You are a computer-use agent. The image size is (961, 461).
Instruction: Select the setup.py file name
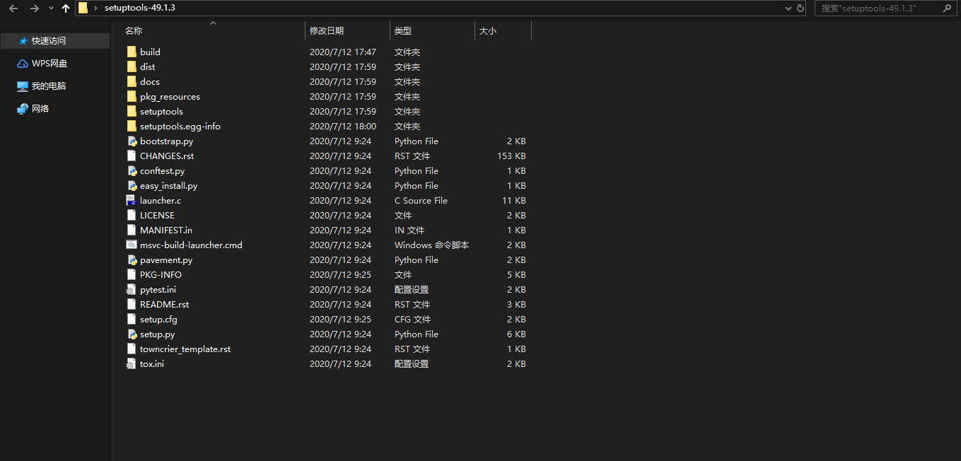pyautogui.click(x=158, y=334)
